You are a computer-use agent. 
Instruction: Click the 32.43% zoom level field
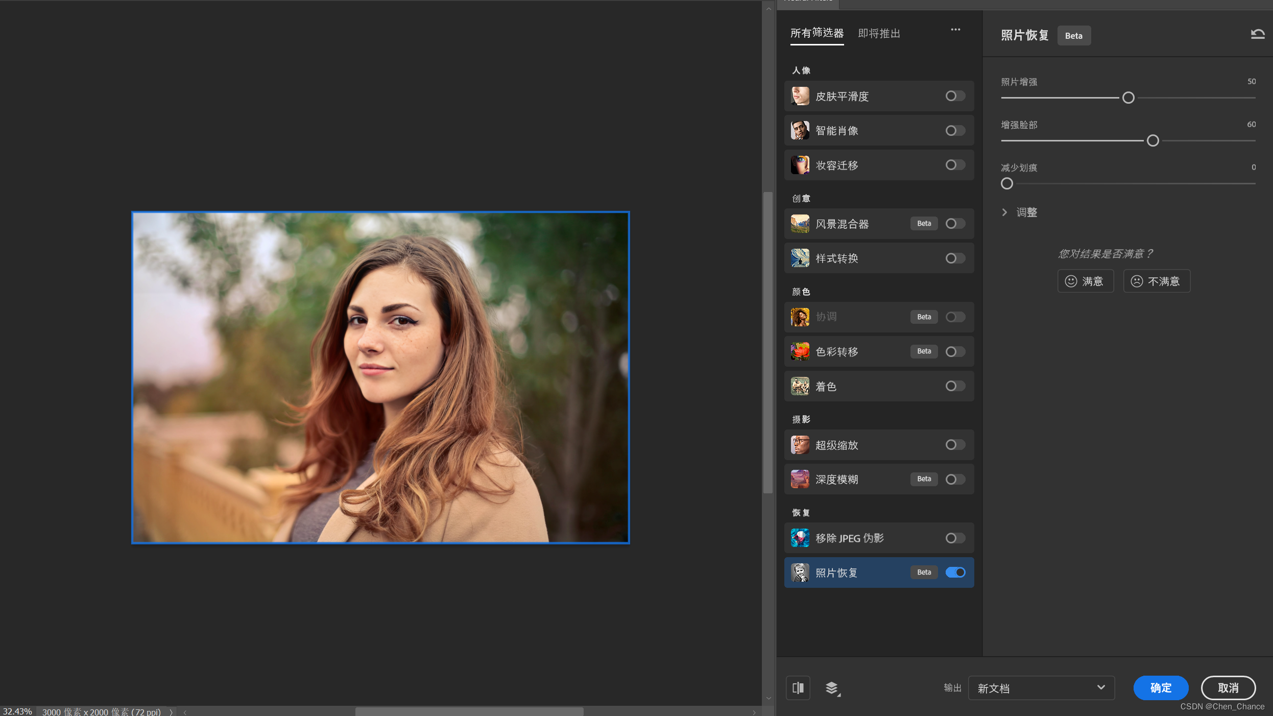pos(18,711)
